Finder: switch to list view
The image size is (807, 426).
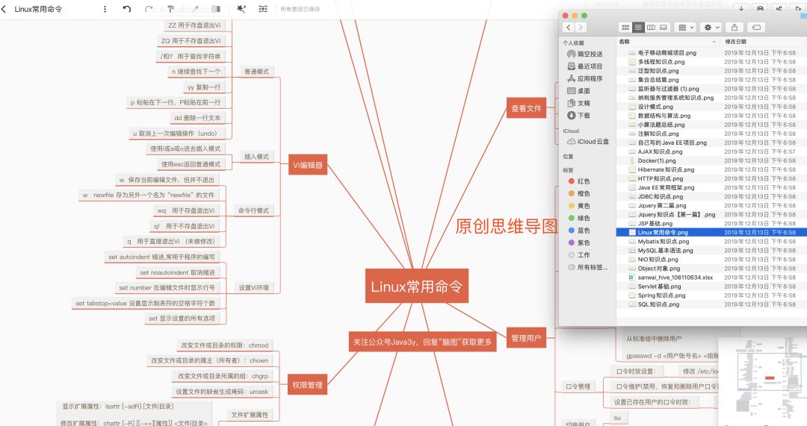(638, 28)
